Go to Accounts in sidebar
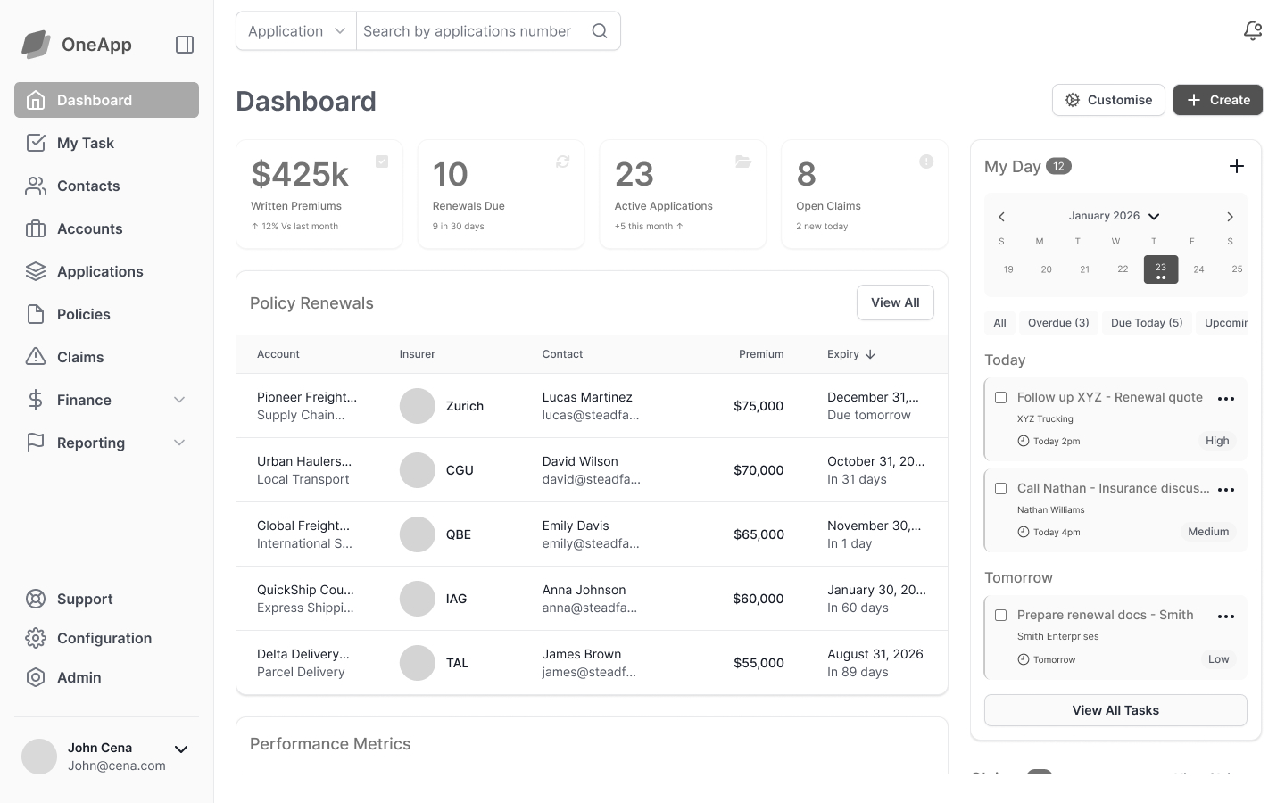Screen dimensions: 1285x803 [x=106, y=228]
